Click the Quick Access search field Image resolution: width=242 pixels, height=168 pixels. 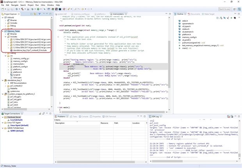pyautogui.click(x=224, y=9)
